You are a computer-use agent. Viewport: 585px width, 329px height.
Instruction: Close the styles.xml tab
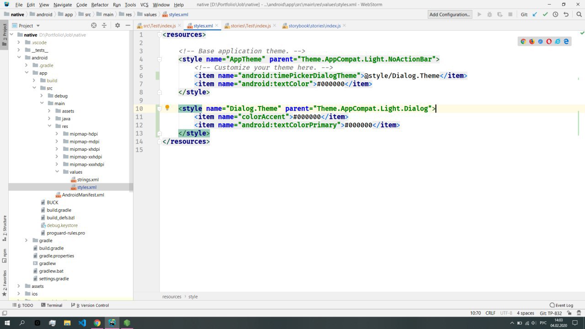(x=217, y=26)
